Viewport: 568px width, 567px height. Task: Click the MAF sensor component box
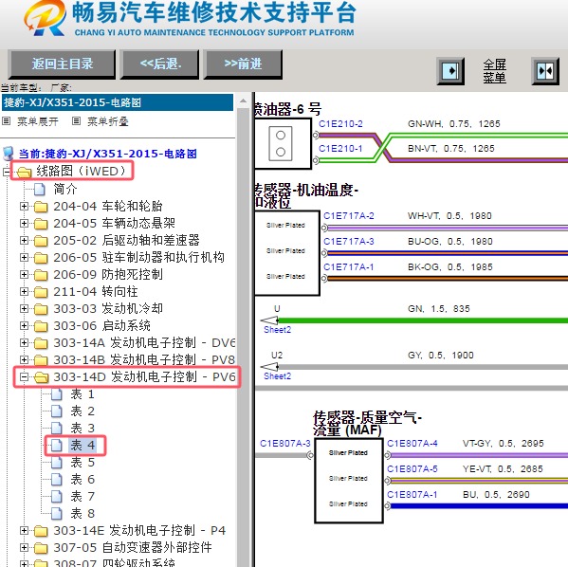[348, 481]
